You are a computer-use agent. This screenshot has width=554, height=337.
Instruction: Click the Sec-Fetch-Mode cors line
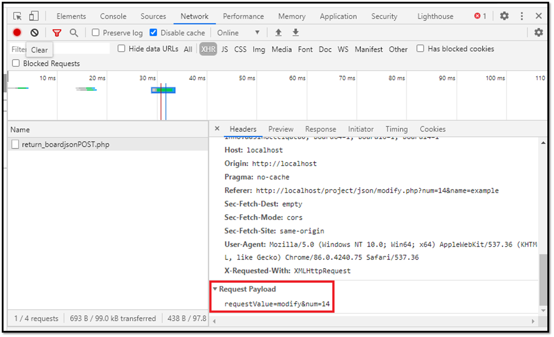pyautogui.click(x=264, y=217)
